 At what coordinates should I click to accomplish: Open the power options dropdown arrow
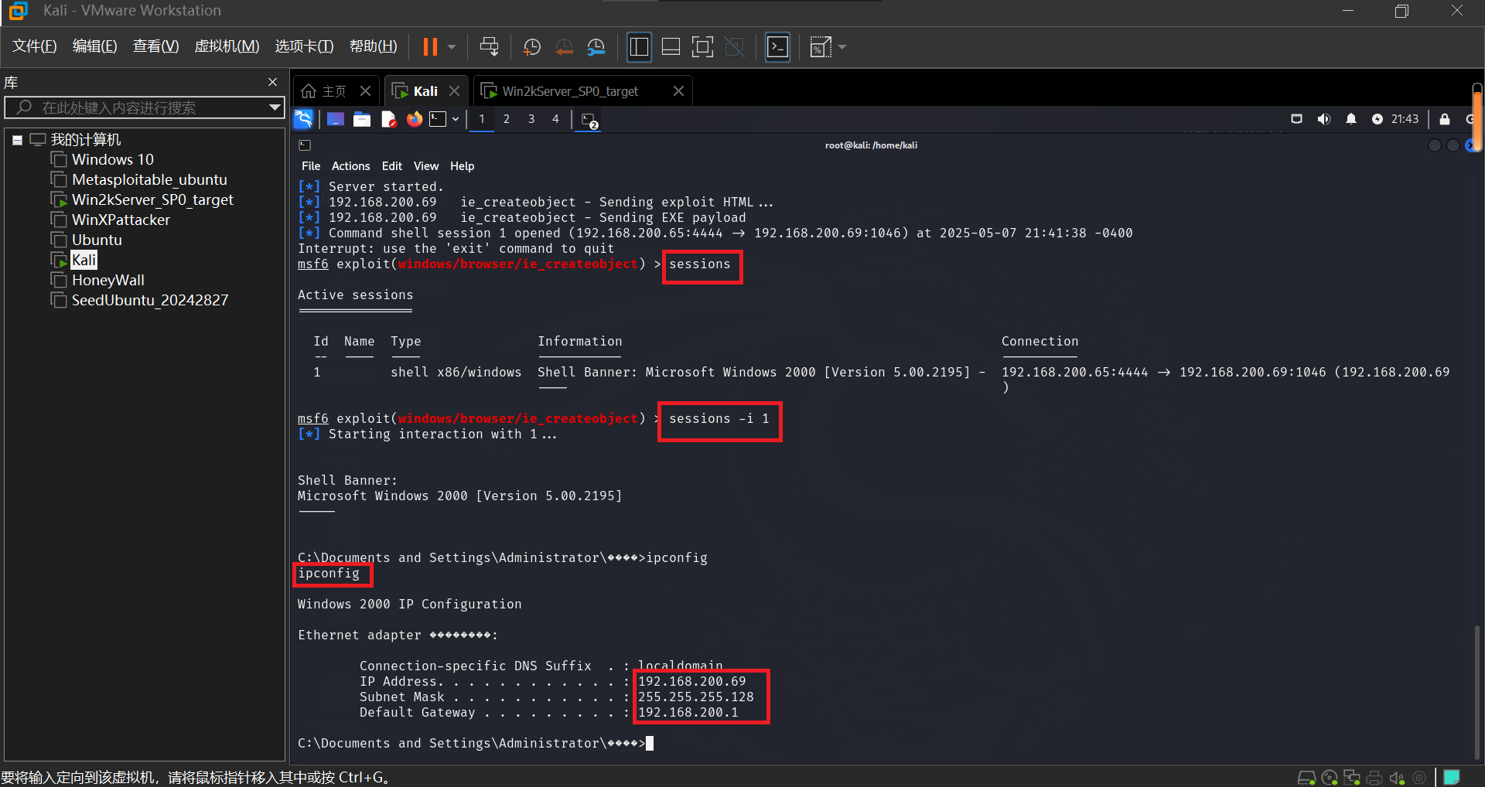click(452, 47)
